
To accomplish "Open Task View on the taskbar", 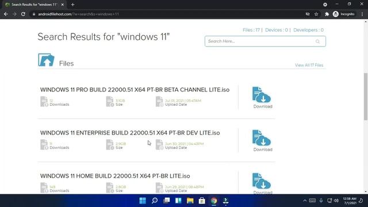I will point(166,201).
